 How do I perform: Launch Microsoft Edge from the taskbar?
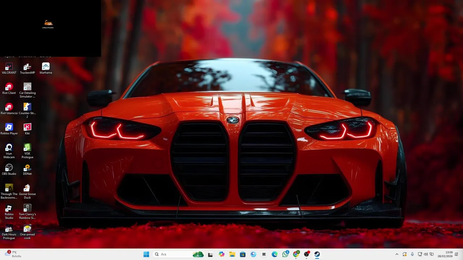pyautogui.click(x=275, y=254)
